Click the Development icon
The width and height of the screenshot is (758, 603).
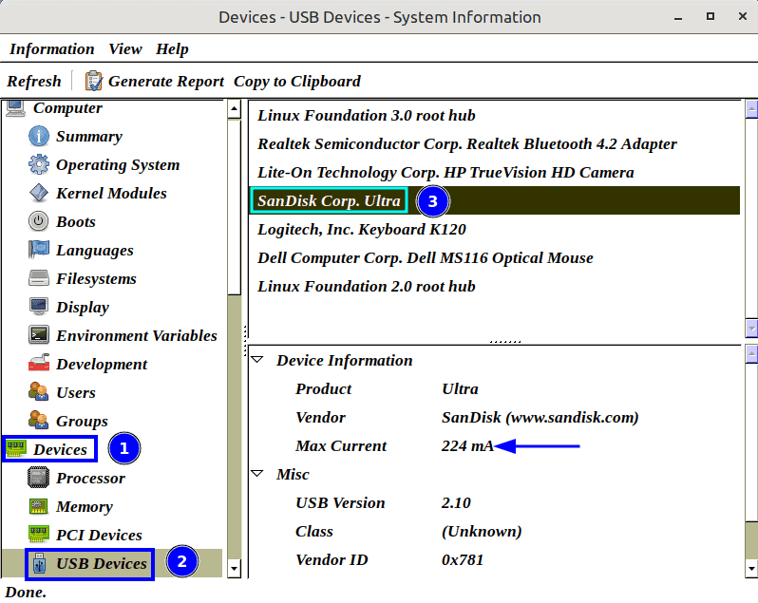(38, 364)
